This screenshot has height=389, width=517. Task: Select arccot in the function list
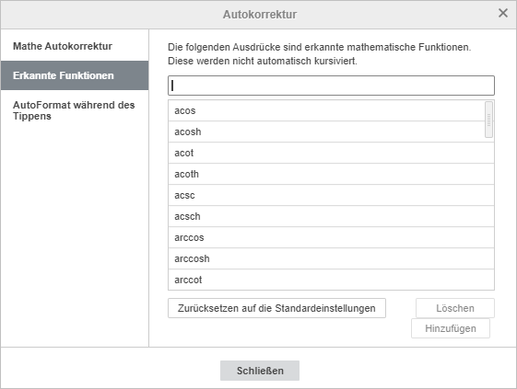[331, 280]
